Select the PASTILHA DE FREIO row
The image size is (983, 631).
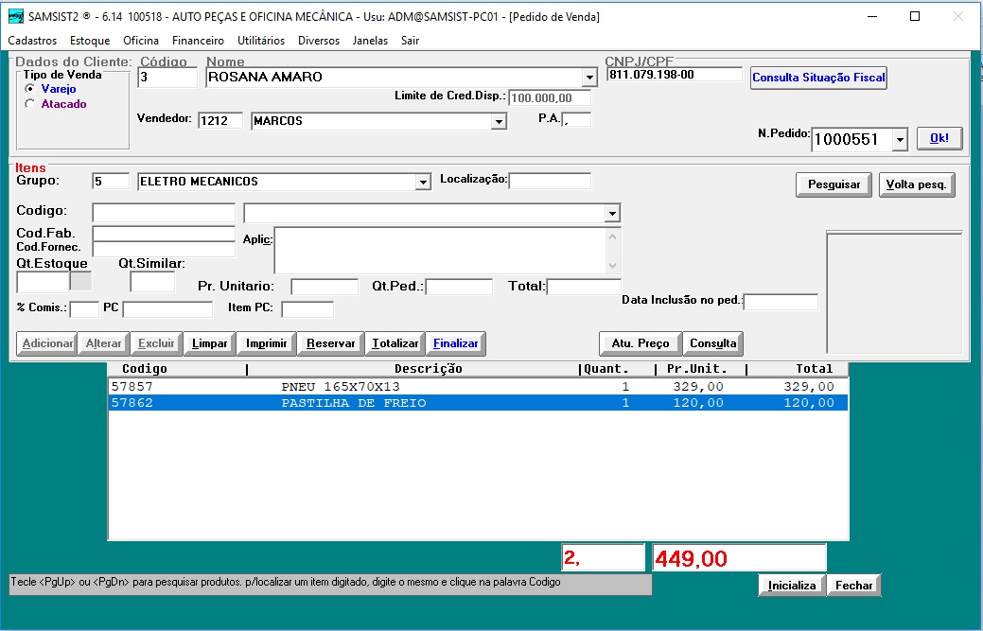tap(479, 403)
